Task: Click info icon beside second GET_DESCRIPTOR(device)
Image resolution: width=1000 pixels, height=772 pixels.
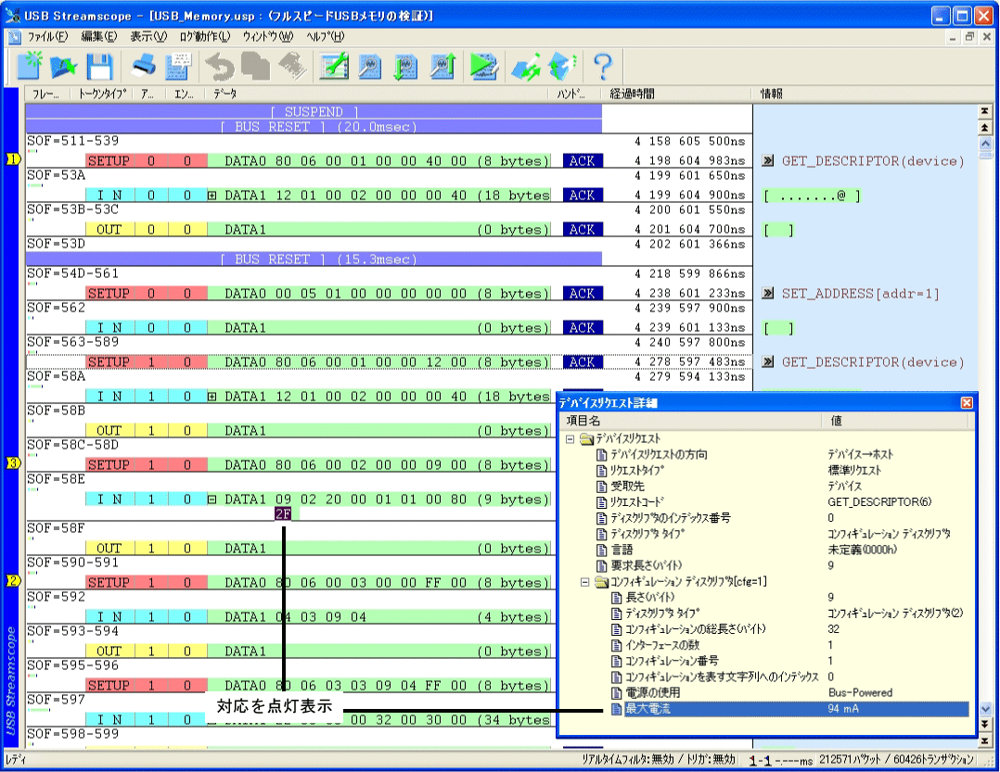Action: (768, 361)
